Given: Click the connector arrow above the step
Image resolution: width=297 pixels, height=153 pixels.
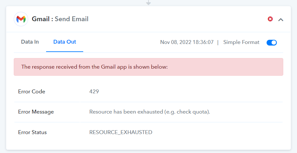Looking at the screenshot, I should [148, 3].
